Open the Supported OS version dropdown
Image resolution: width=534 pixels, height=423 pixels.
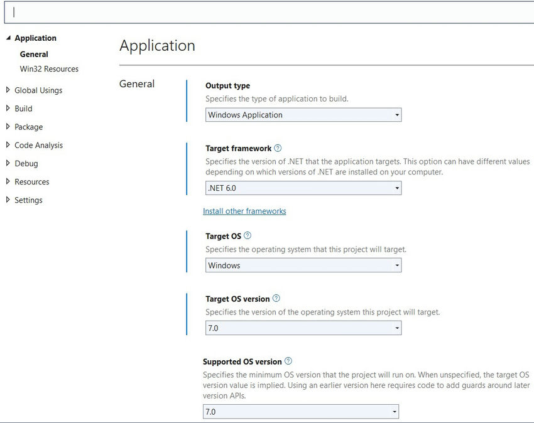coord(394,411)
